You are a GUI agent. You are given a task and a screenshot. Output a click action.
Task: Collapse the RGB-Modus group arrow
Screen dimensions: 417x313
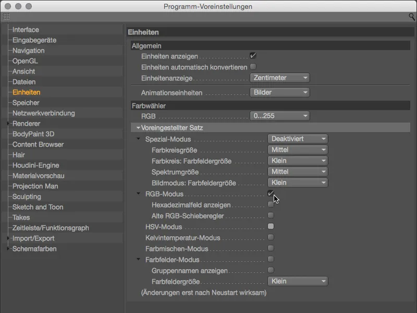point(138,194)
